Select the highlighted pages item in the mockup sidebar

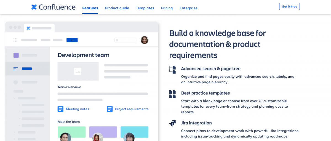pos(28,69)
